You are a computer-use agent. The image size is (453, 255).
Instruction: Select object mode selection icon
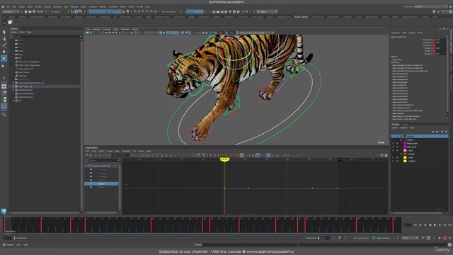tap(76, 11)
